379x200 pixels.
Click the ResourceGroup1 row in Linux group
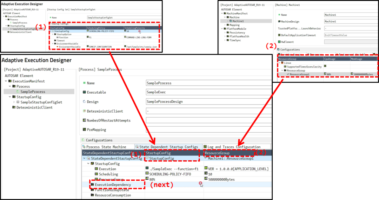(x=327, y=74)
